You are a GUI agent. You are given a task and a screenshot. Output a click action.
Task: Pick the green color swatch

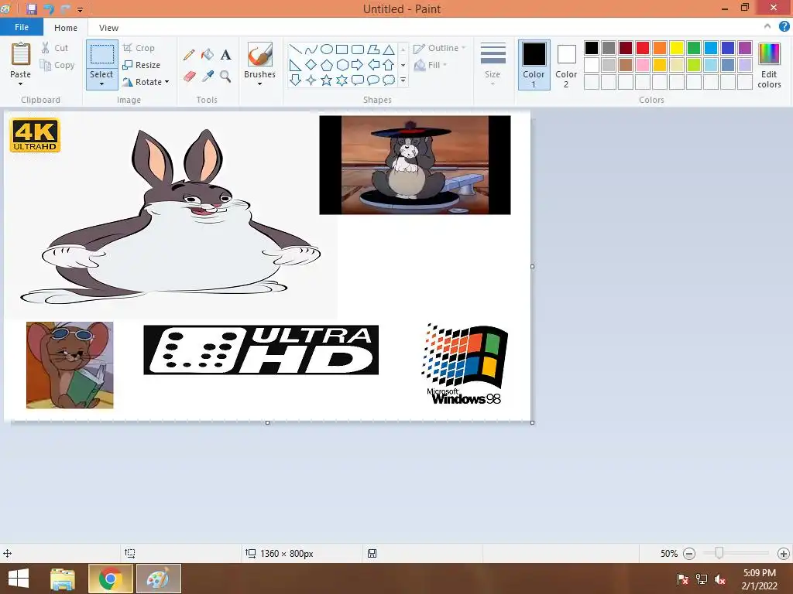[694, 48]
